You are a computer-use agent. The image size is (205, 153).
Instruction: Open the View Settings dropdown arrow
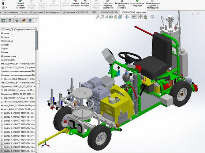pos(156,17)
